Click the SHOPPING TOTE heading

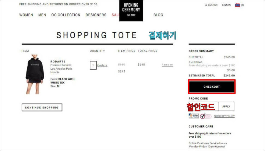(x=97, y=35)
